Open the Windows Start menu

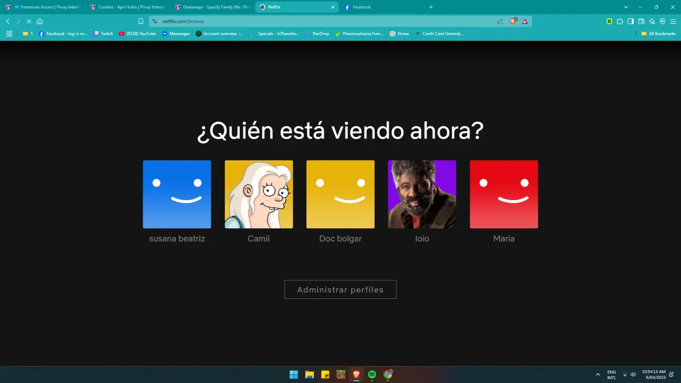[294, 374]
